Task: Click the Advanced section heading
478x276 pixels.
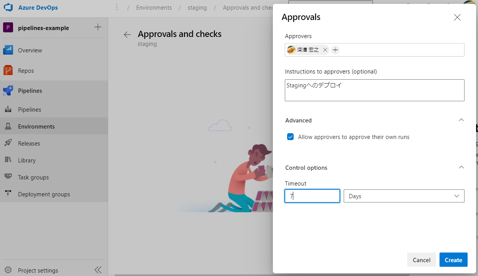Action: click(x=298, y=120)
